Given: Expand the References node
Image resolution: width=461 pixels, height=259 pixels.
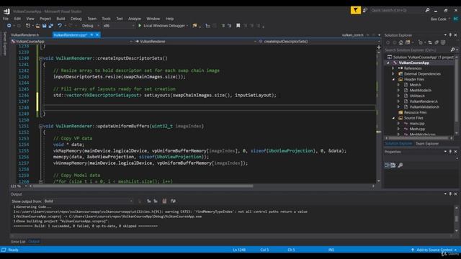Looking at the screenshot, I should point(393,68).
